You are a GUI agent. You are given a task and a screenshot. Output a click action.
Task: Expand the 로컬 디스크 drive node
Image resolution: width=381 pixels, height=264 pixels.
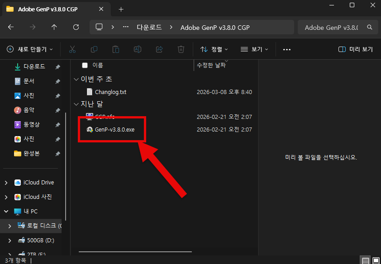coord(10,226)
